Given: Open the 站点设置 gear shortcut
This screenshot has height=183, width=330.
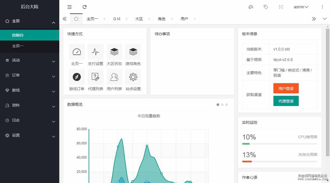Looking at the screenshot, I should (x=133, y=77).
